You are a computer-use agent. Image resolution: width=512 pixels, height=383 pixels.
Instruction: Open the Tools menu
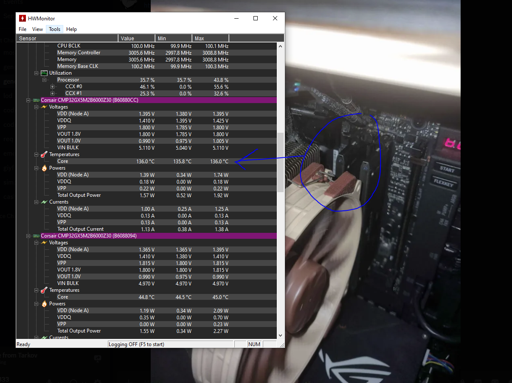(54, 29)
